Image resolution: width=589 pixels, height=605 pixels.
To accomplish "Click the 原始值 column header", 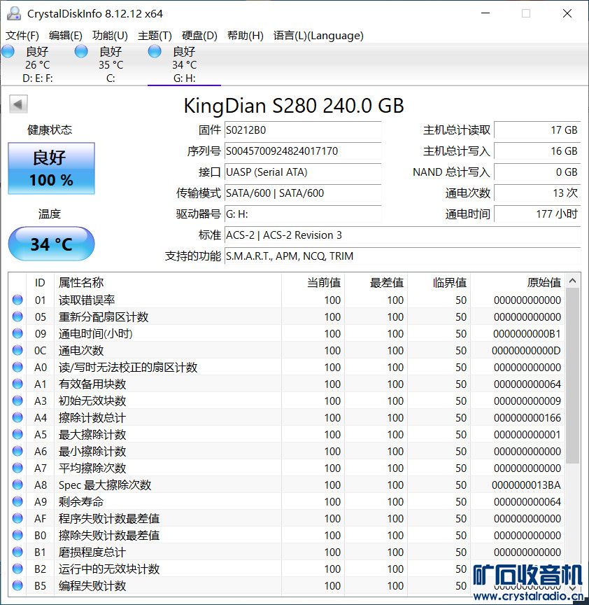I will coord(518,282).
